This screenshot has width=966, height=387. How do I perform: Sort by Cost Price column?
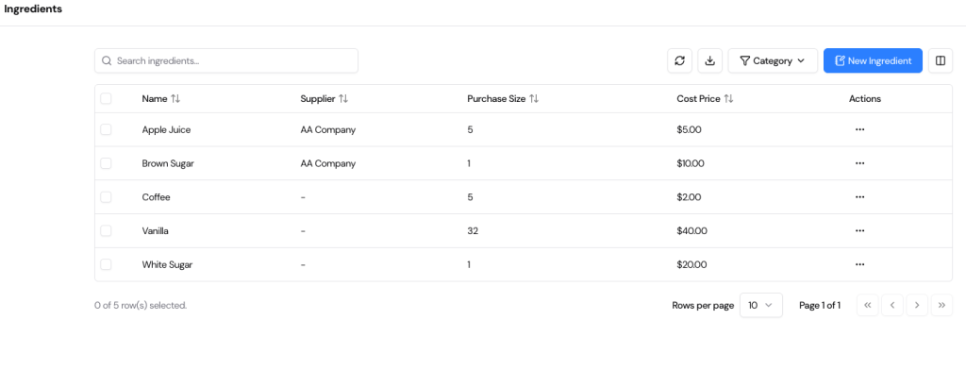728,98
